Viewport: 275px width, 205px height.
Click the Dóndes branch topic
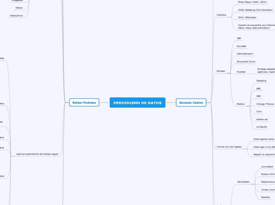(x=221, y=71)
